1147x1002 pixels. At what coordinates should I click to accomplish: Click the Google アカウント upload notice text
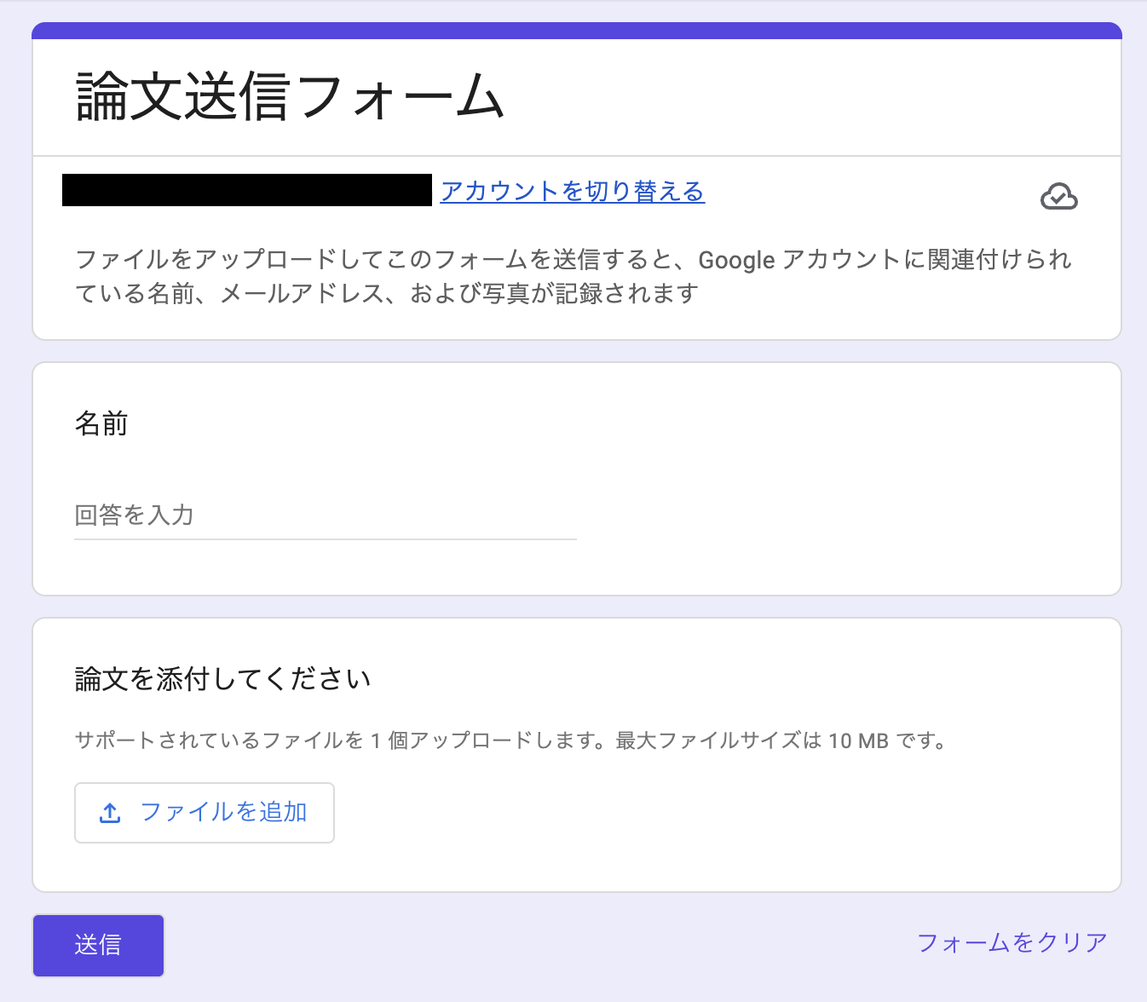click(x=573, y=276)
